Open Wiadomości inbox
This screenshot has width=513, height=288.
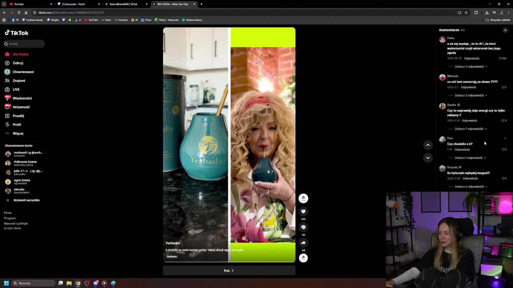[22, 98]
